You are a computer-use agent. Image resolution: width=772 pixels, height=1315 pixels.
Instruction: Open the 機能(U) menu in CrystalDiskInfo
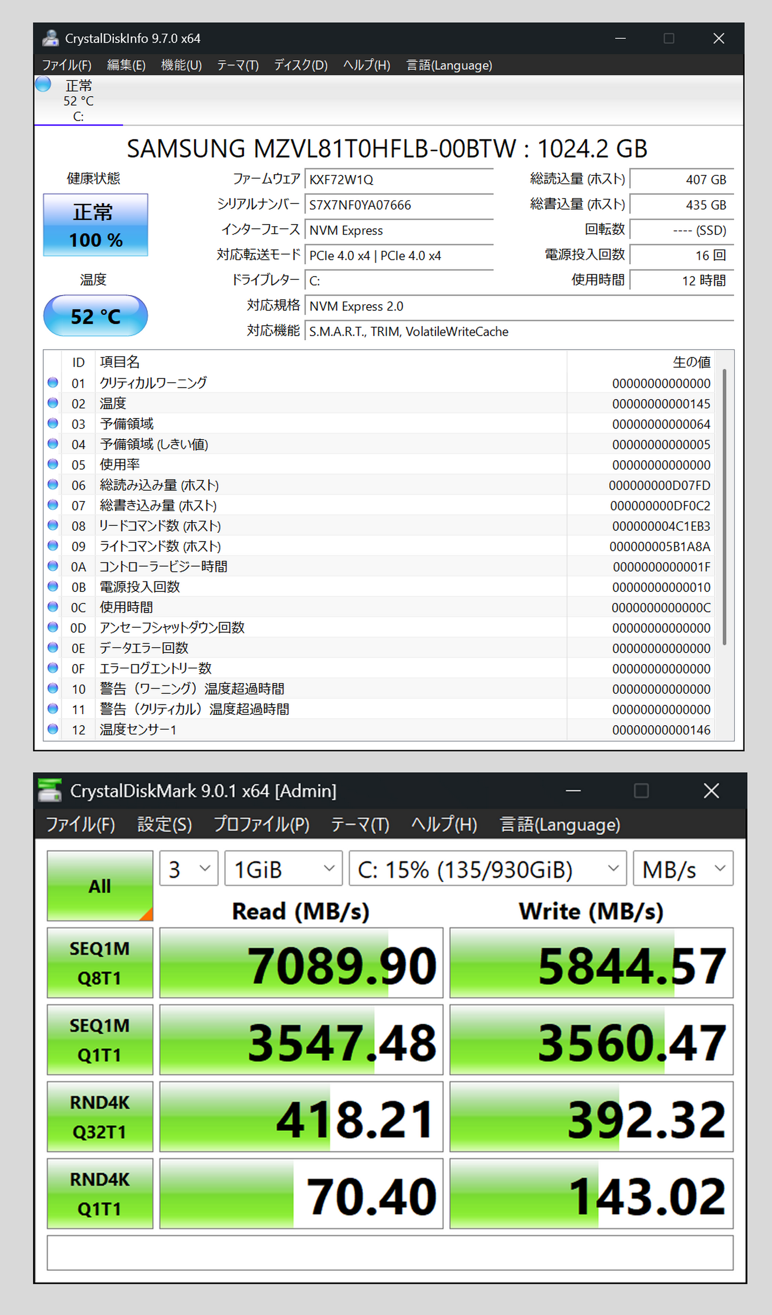click(x=181, y=65)
